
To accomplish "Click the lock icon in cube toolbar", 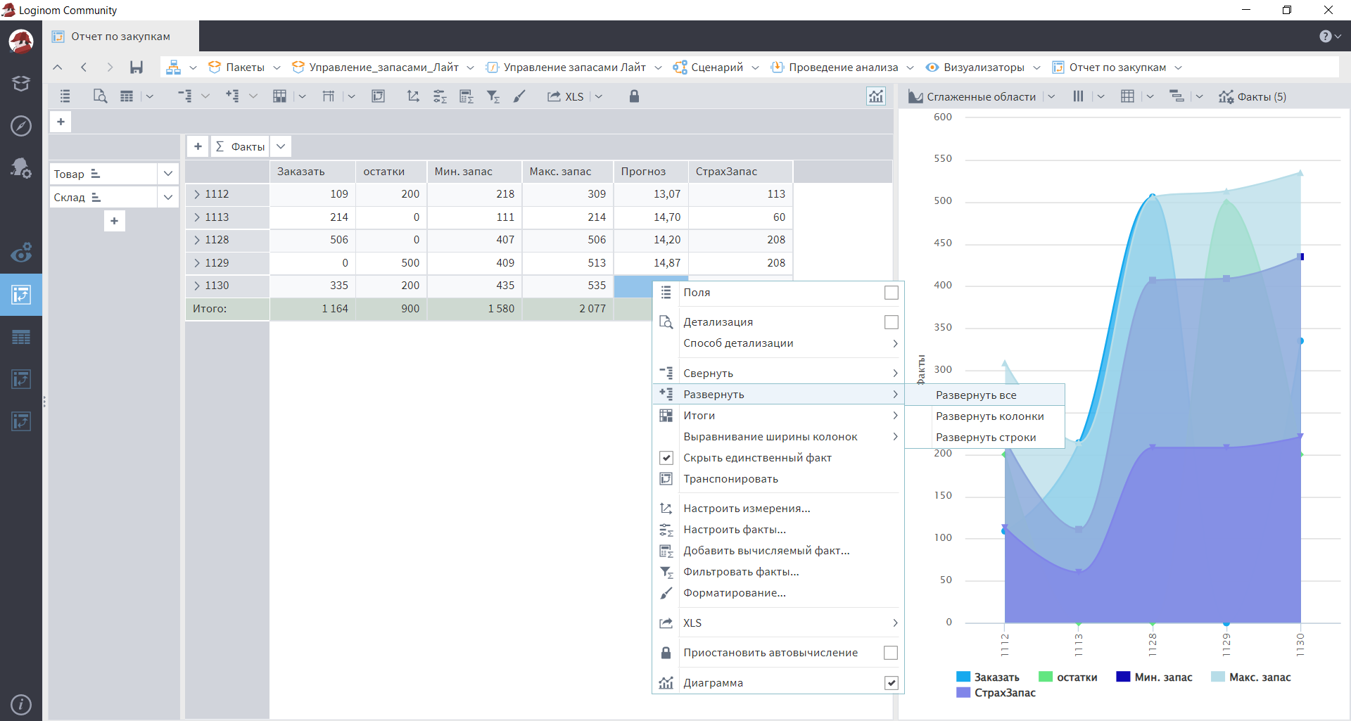I will 634,96.
